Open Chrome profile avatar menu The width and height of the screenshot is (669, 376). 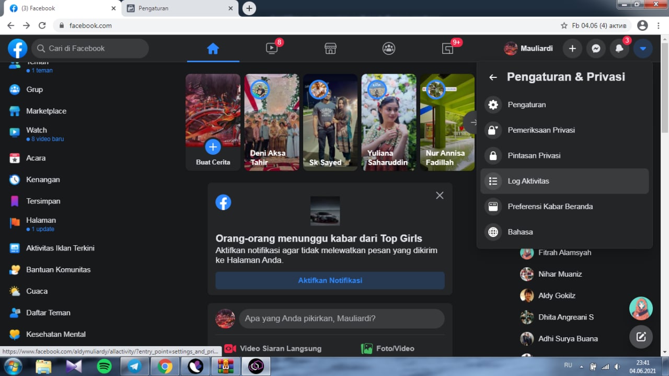642,25
